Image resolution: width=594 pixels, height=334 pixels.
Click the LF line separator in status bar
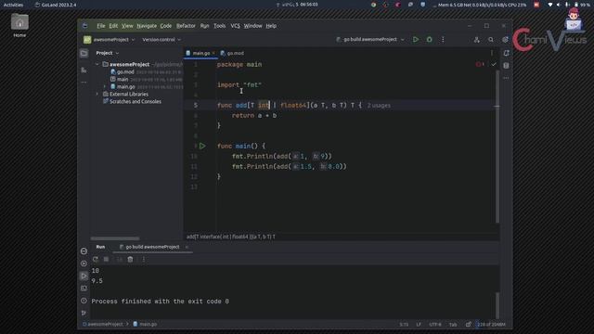click(x=419, y=325)
